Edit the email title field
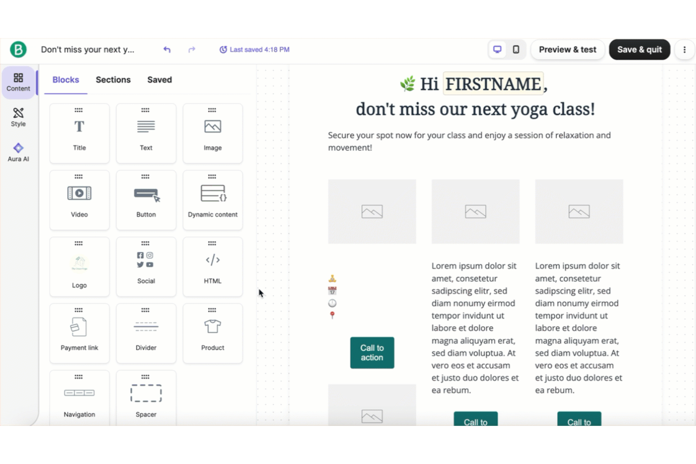696x464 pixels. 87,49
